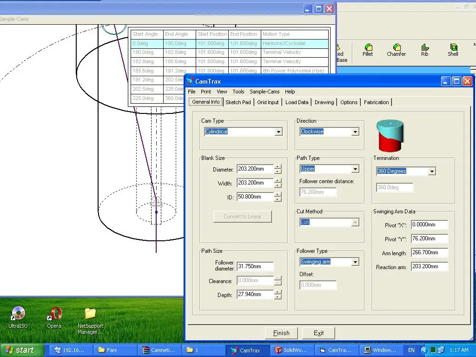
Task: Open the Termination dropdown
Action: click(432, 172)
